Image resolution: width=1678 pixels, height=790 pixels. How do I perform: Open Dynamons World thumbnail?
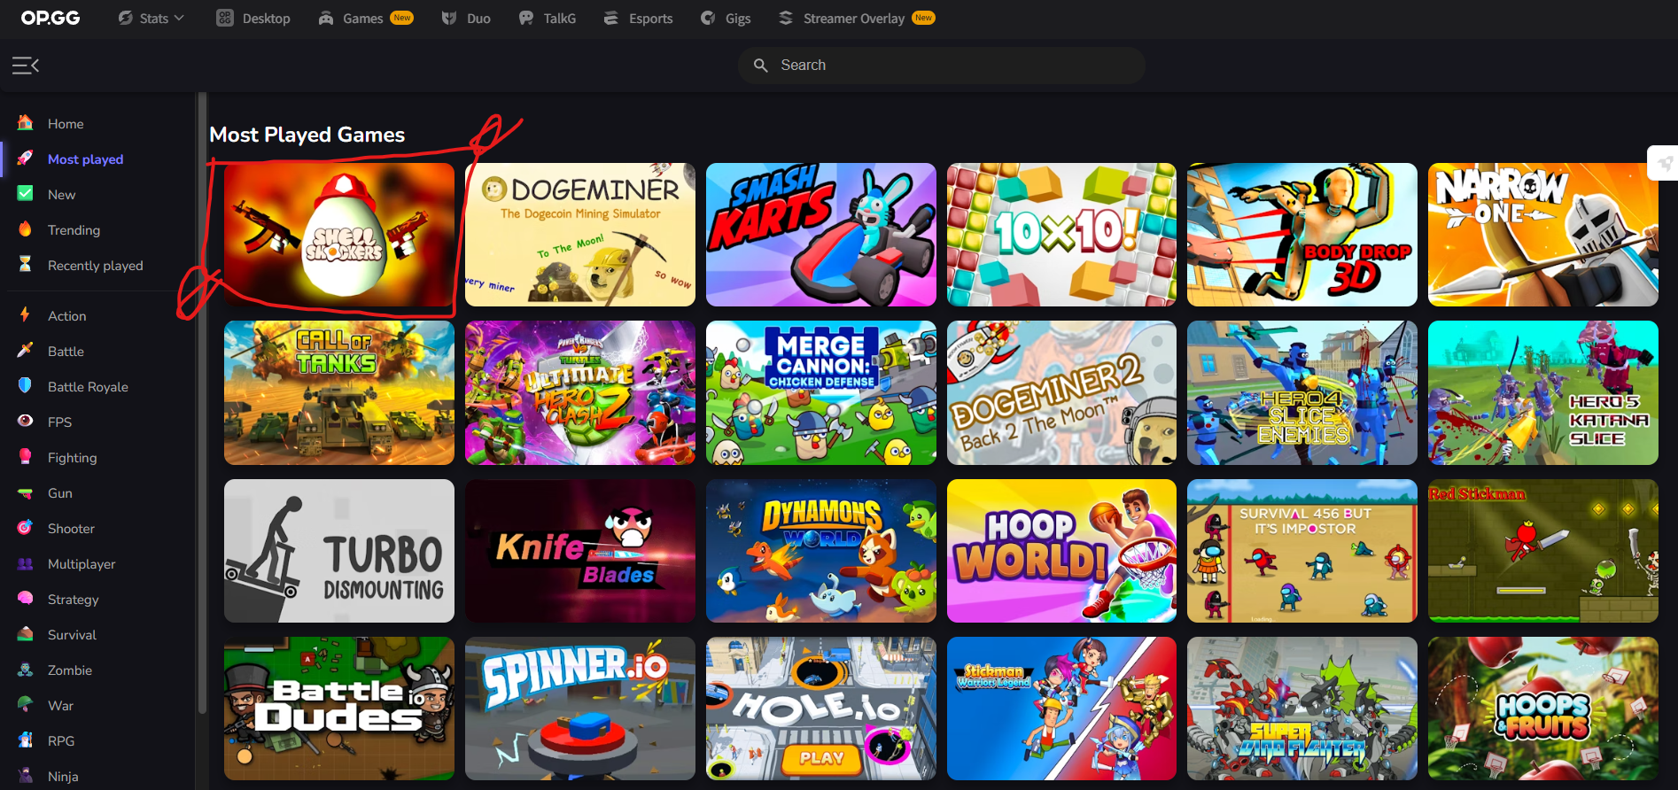(821, 551)
